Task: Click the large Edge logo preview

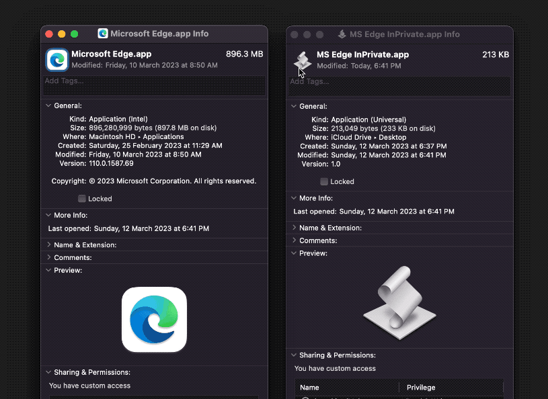Action: point(154,320)
